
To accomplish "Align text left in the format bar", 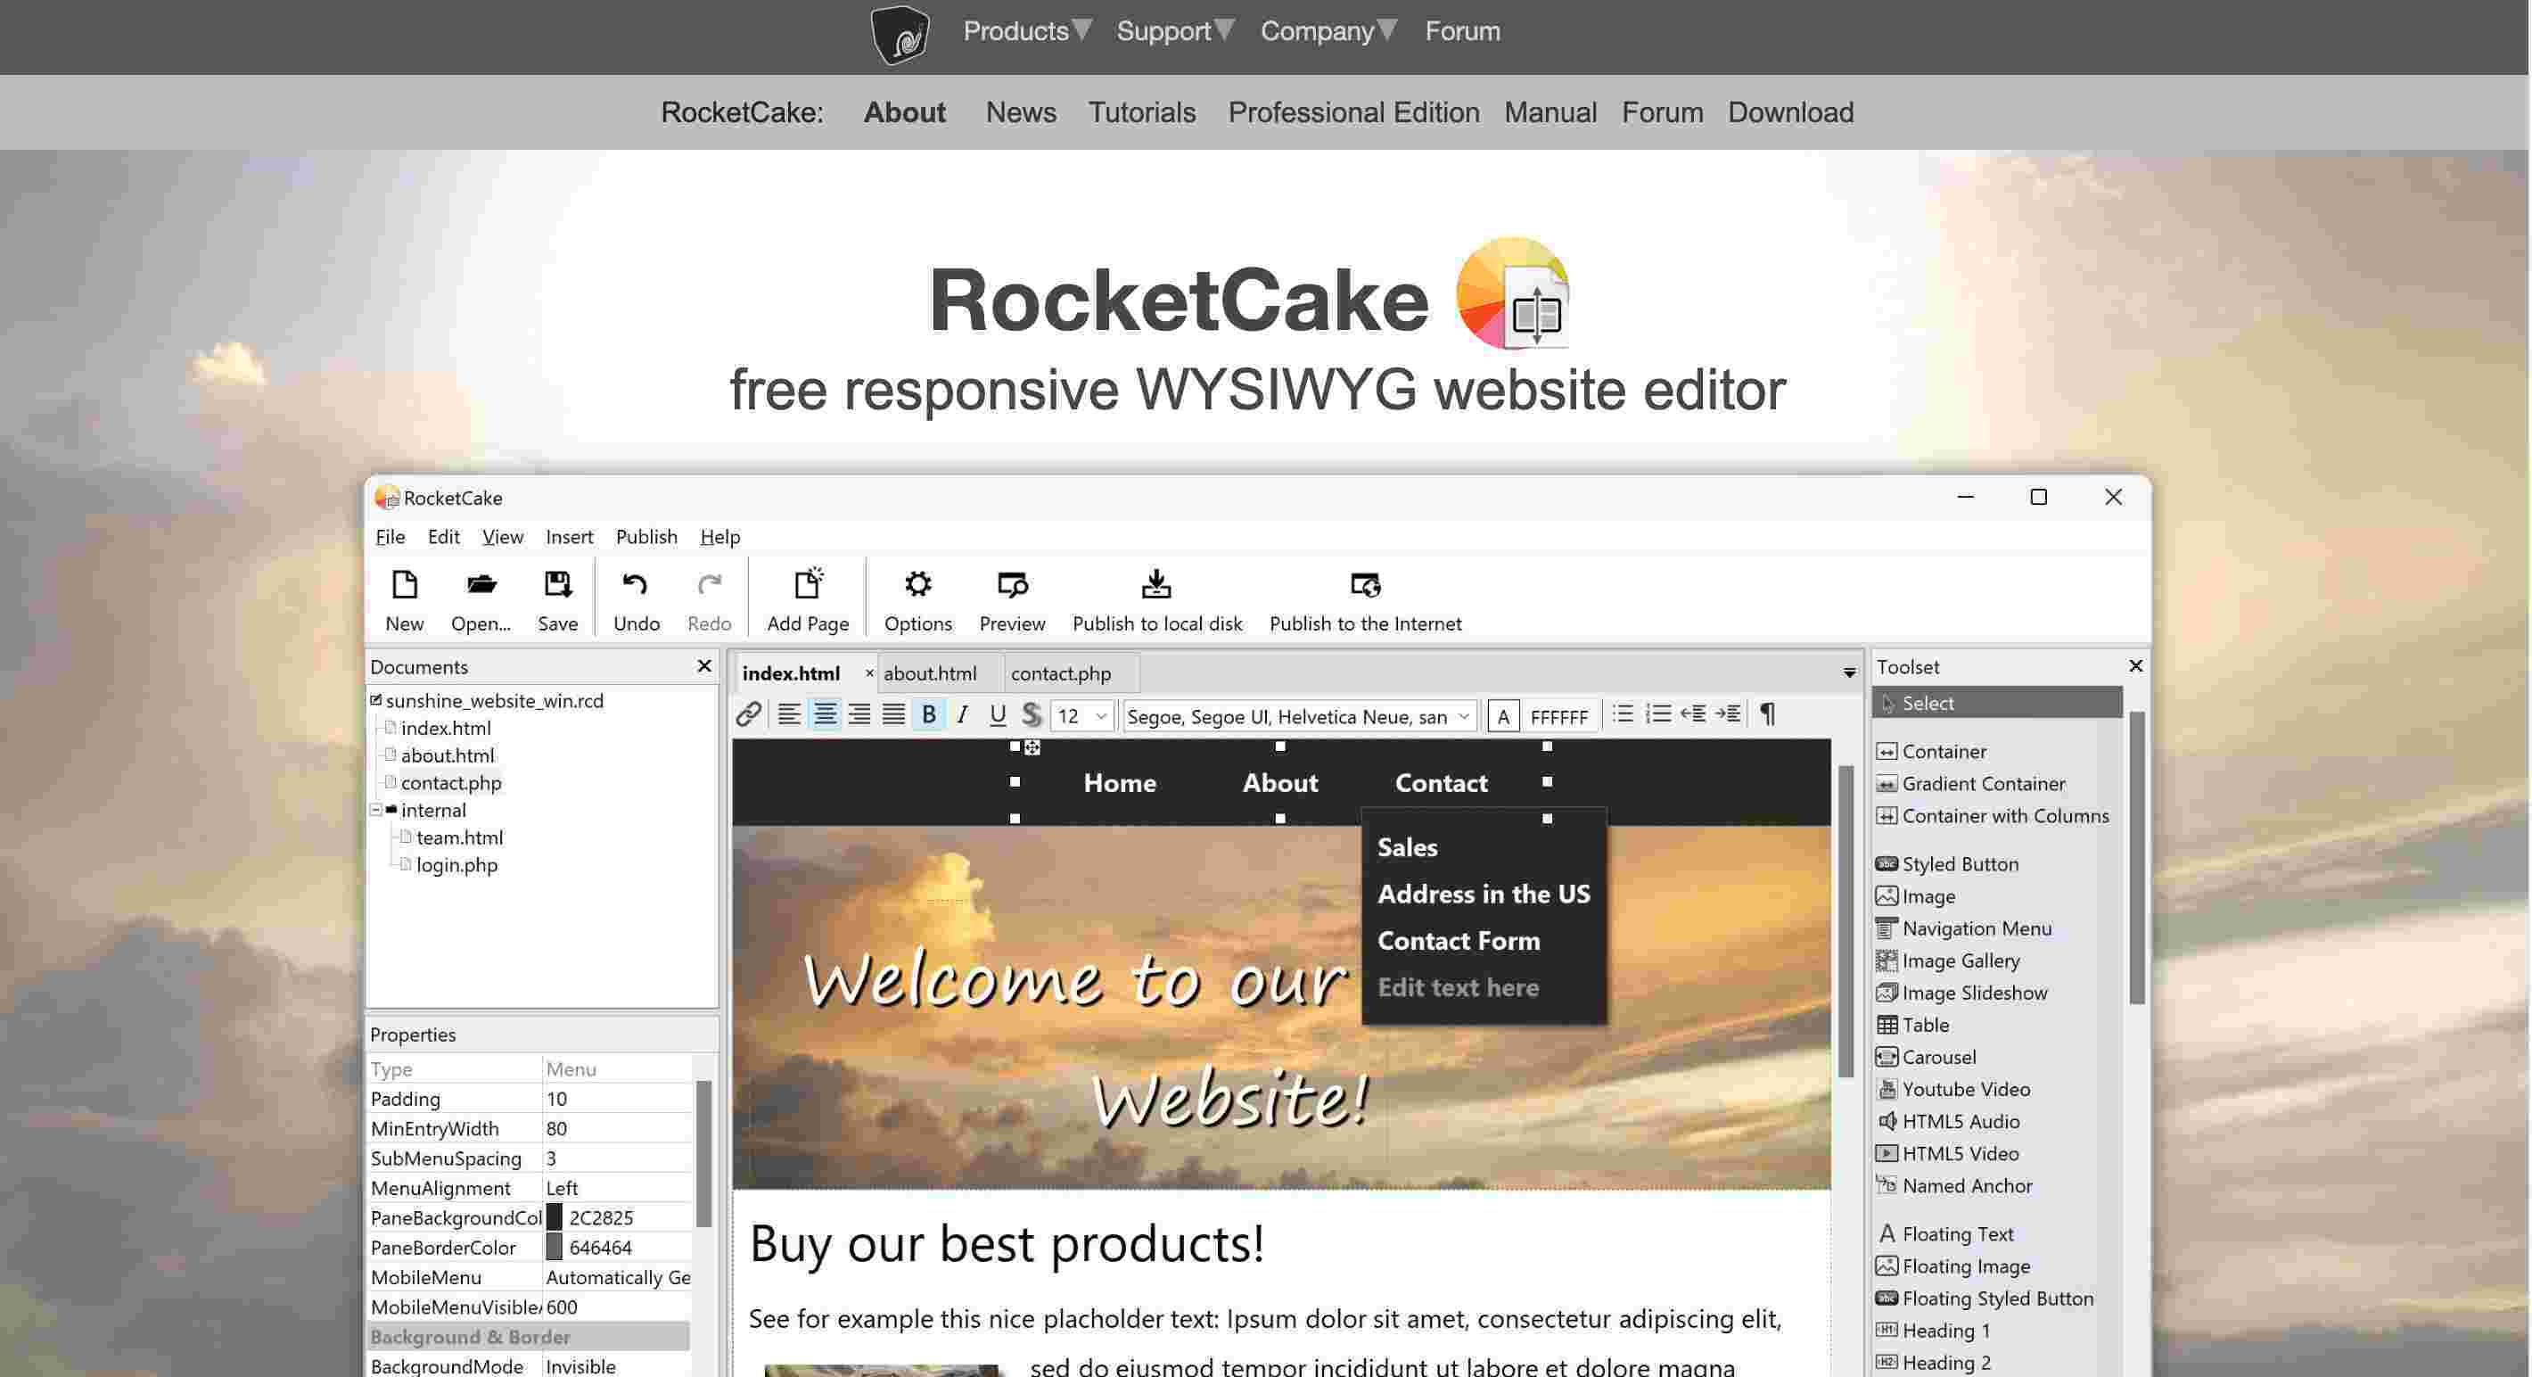I will [789, 714].
